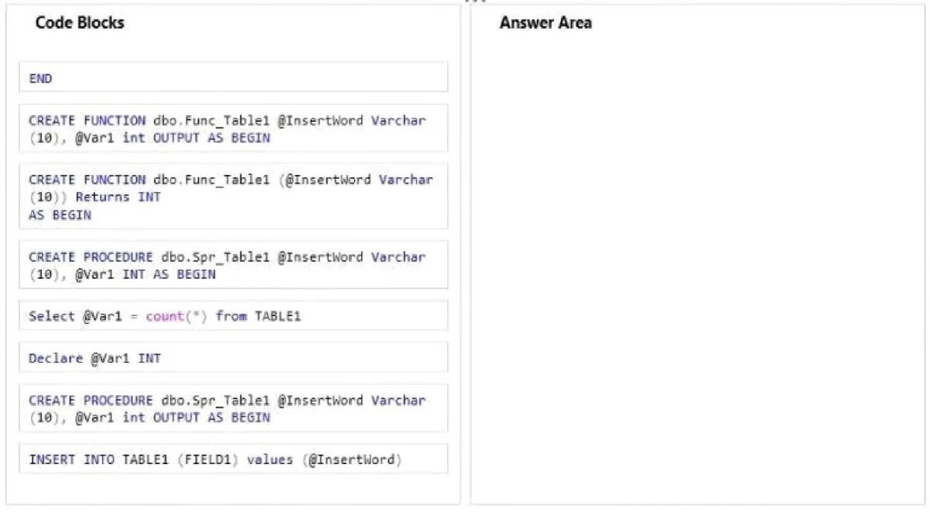The width and height of the screenshot is (929, 512).
Task: Select the CREATE PROCEDURE block with int OUTPUT
Action: (233, 408)
